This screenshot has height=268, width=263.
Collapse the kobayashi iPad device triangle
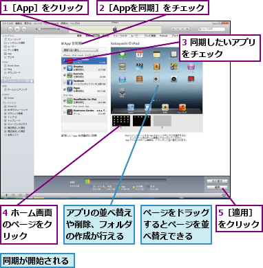tap(3, 81)
